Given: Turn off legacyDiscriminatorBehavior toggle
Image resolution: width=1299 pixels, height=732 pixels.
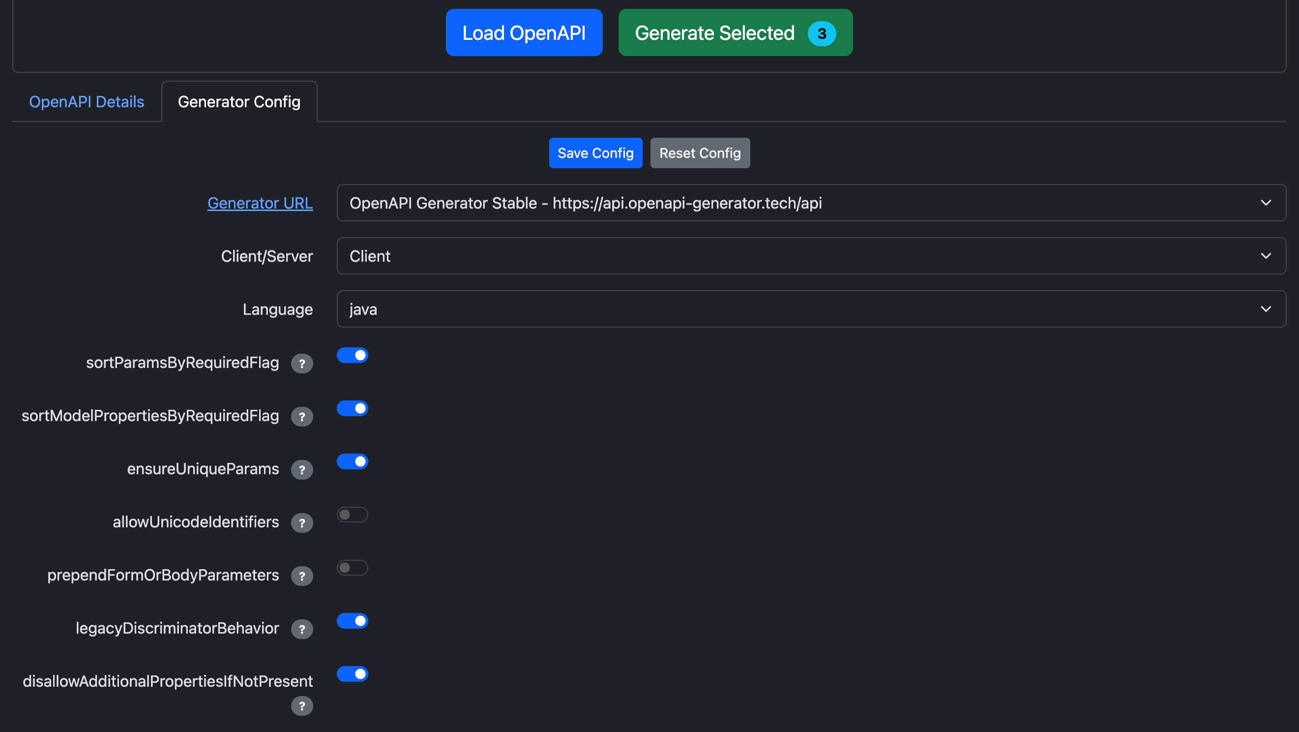Looking at the screenshot, I should pos(353,620).
